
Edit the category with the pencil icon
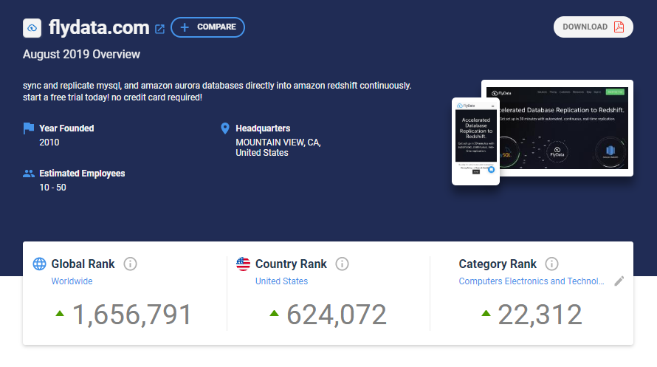[x=619, y=281]
